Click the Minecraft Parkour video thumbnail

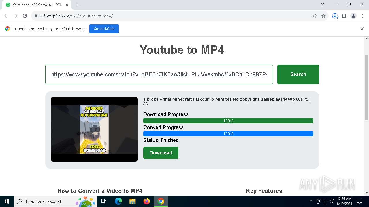(x=94, y=129)
